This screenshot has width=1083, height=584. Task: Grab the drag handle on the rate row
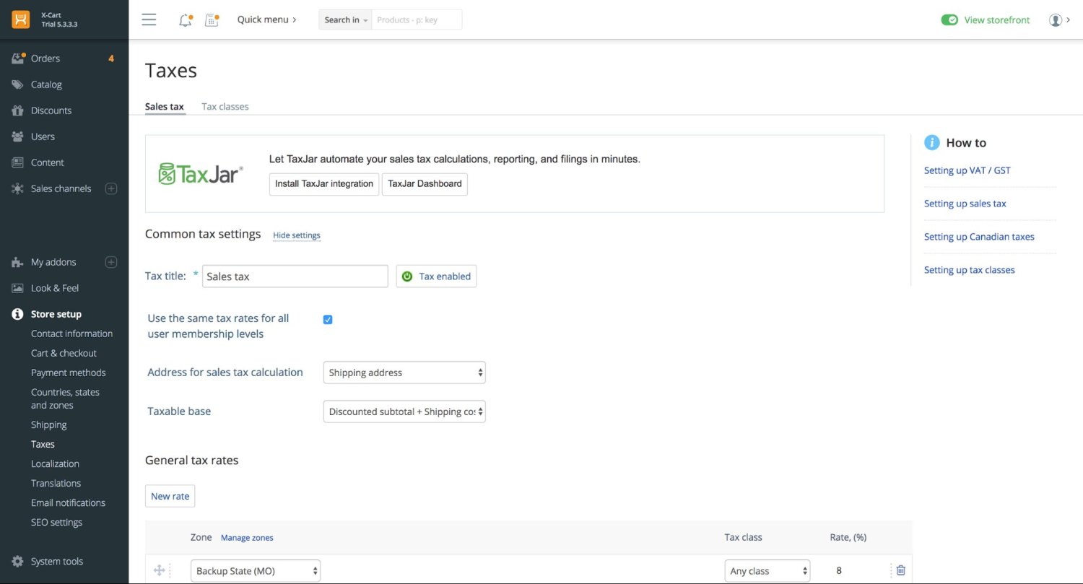pyautogui.click(x=160, y=570)
